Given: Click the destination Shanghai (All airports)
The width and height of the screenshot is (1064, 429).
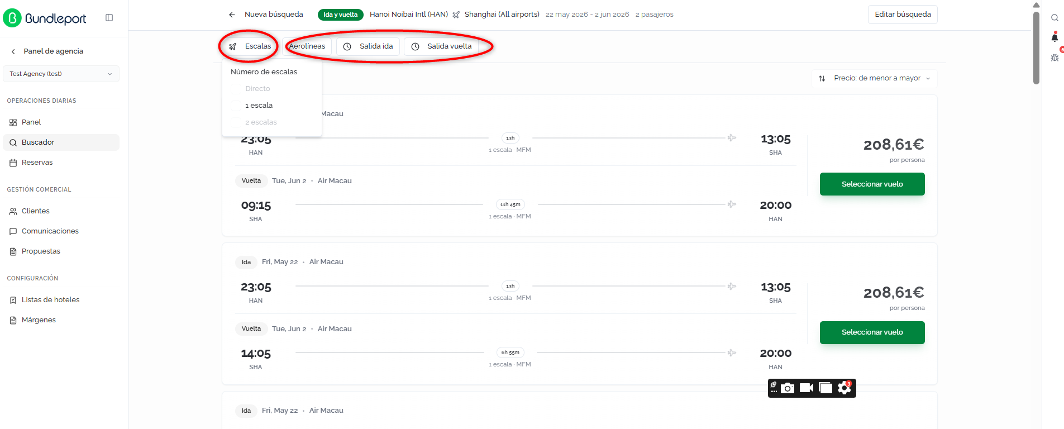Looking at the screenshot, I should (x=502, y=15).
